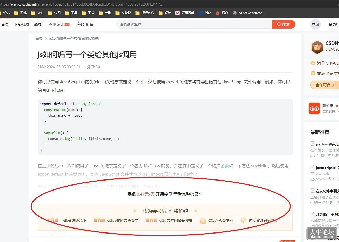This screenshot has height=242, width=339.
Task: Click 商城 会员专享 benefit line
Action: (x=325, y=73)
